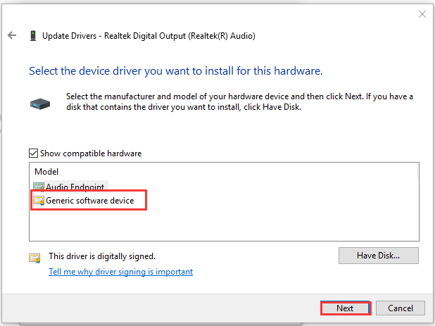Image resolution: width=435 pixels, height=326 pixels.
Task: Click the Model column header
Action: click(x=46, y=172)
